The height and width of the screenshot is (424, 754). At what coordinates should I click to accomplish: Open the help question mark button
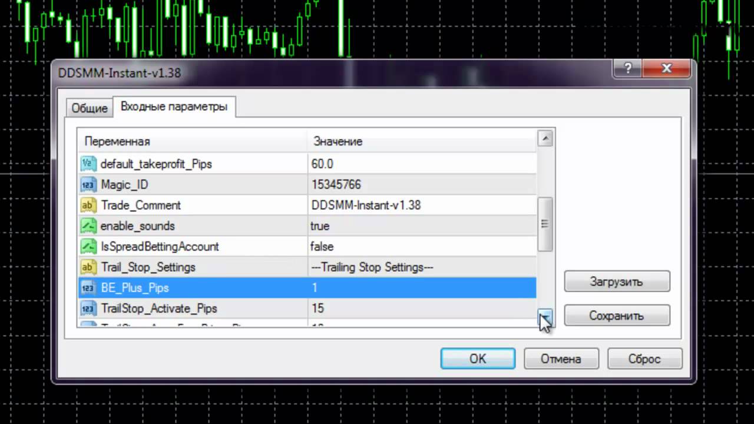tap(627, 69)
